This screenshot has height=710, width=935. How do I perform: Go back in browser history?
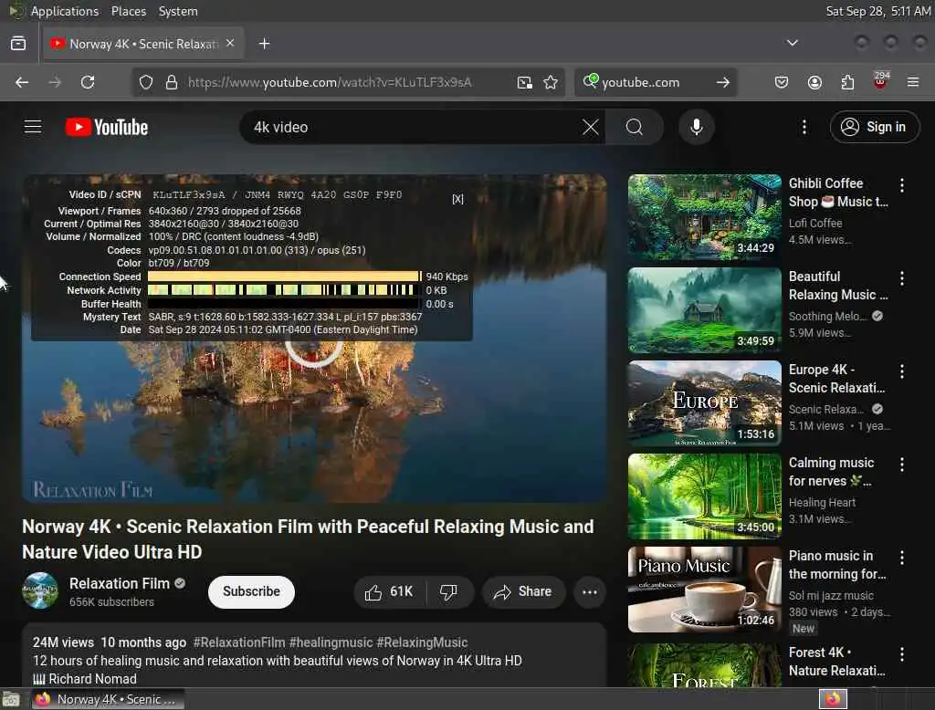[x=22, y=82]
